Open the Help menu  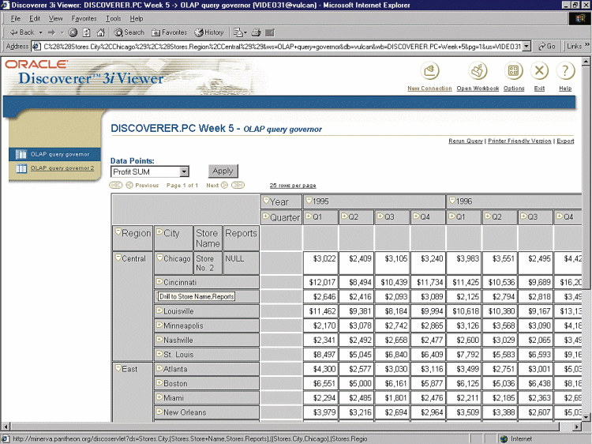pyautogui.click(x=137, y=18)
